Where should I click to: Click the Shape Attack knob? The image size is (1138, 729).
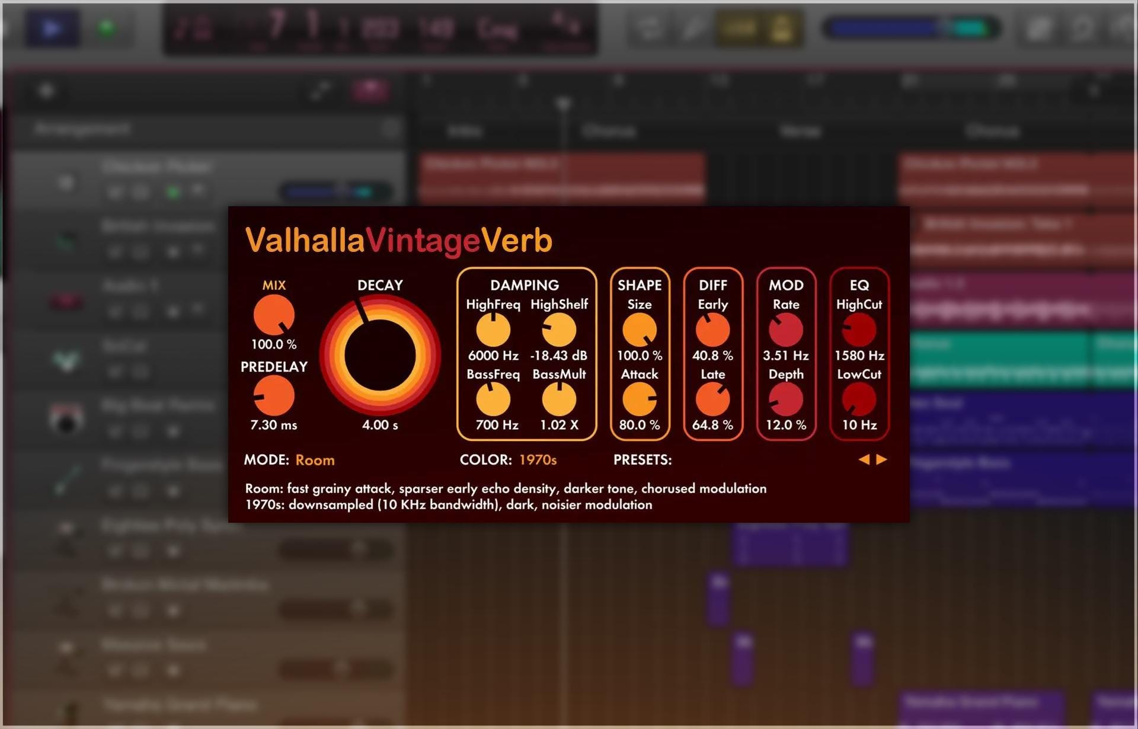[x=640, y=399]
